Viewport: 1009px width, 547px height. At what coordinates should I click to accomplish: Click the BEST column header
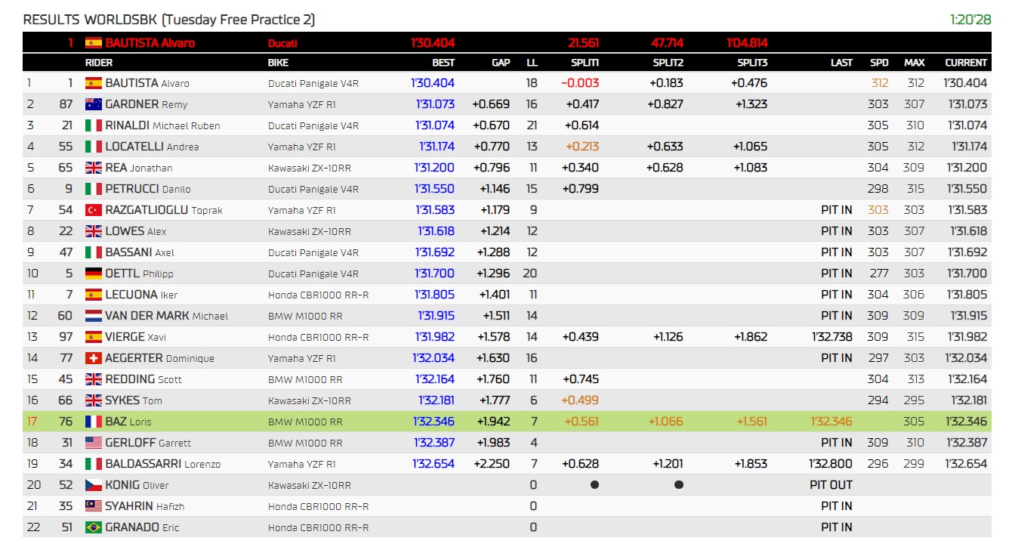[443, 63]
